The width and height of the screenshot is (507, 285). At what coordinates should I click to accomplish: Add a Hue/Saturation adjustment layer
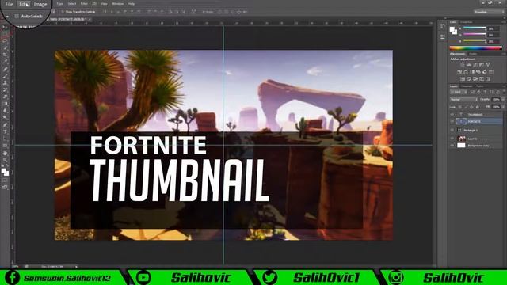point(459,72)
